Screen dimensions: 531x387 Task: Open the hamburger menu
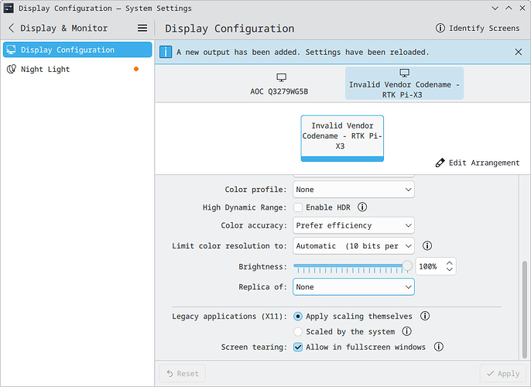coord(142,28)
